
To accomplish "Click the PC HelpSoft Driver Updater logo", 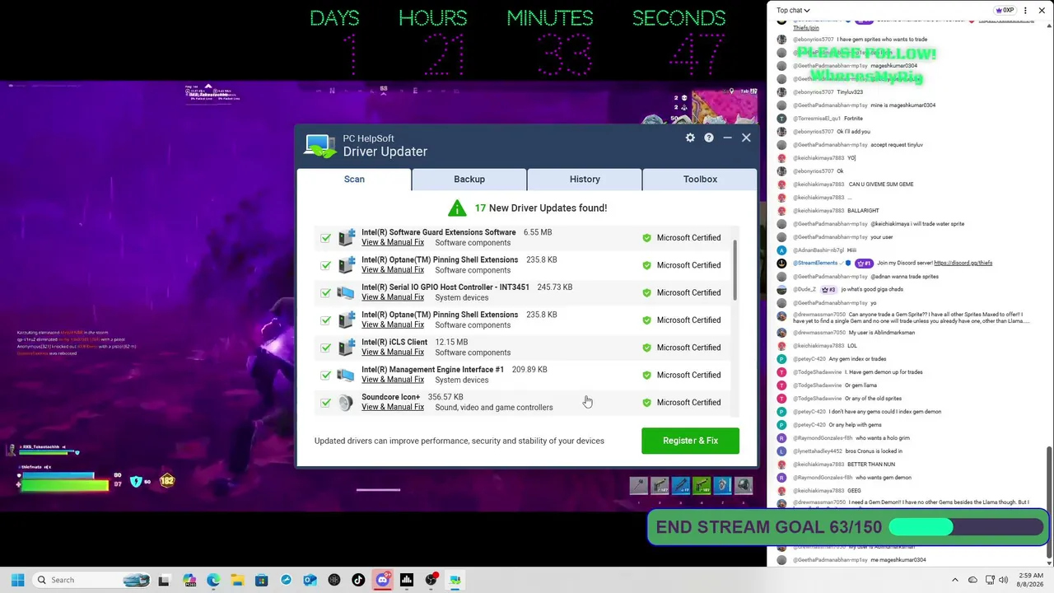I will 320,145.
